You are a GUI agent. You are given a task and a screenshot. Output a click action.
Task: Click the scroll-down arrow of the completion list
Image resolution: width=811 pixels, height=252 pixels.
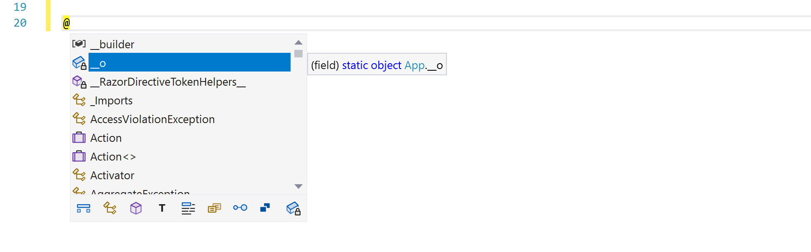click(298, 186)
